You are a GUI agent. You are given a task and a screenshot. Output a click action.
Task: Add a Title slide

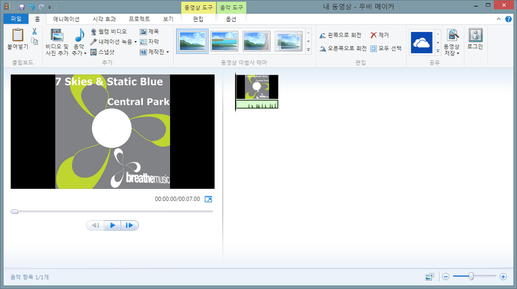(x=149, y=31)
